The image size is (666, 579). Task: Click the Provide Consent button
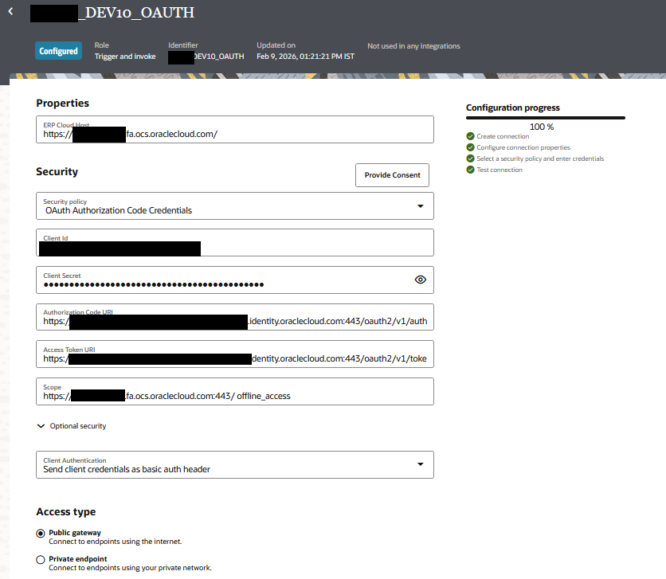(x=392, y=175)
